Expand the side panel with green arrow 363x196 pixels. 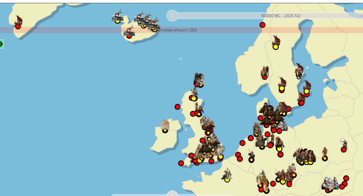coord(2,44)
